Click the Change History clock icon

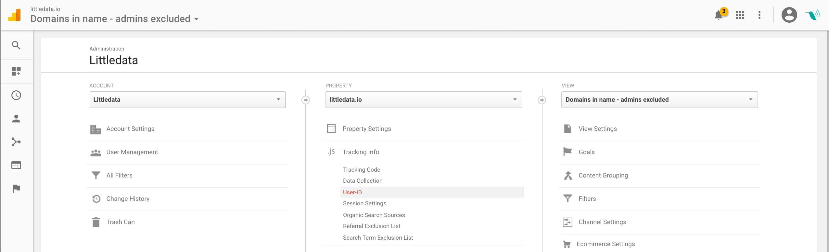coord(96,199)
